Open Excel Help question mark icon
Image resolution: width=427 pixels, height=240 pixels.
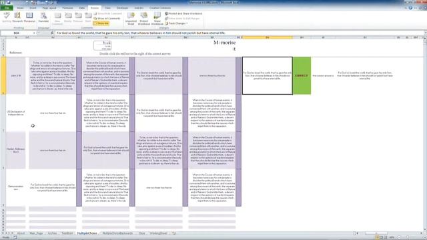410,8
